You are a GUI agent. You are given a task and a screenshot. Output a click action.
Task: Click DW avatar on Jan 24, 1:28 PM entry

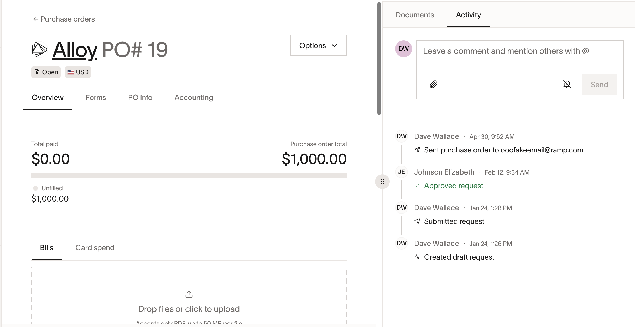tap(402, 208)
